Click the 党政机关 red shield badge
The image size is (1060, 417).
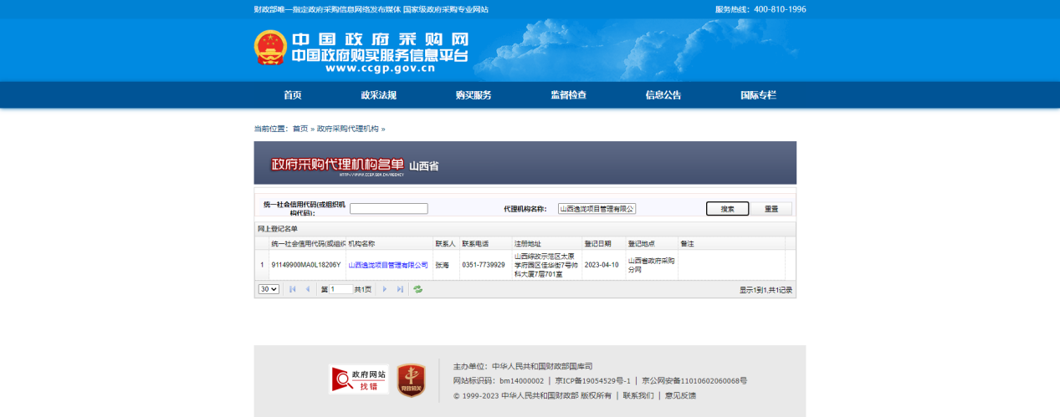411,380
